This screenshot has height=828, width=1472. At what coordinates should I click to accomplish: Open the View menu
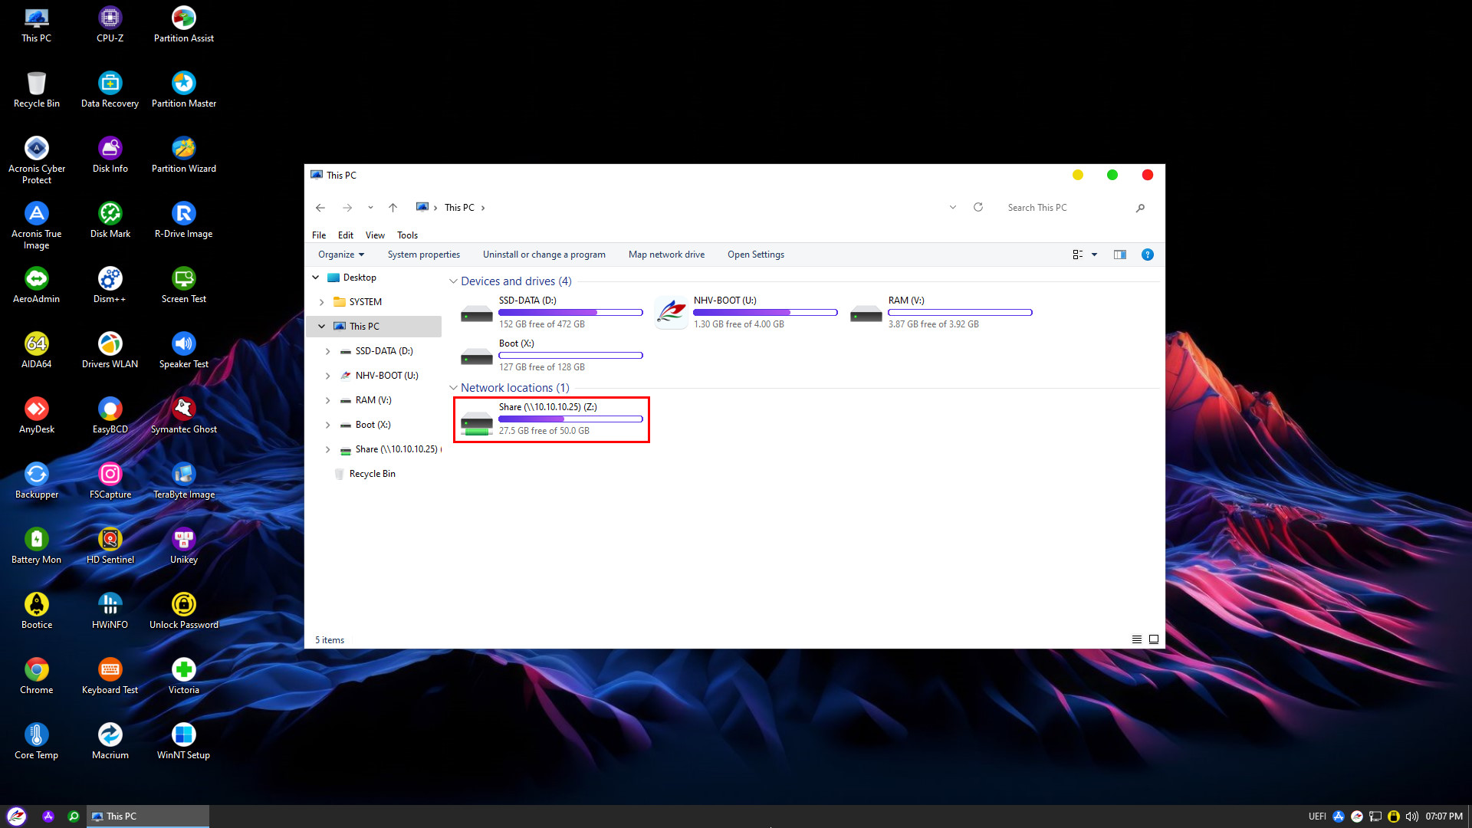(375, 235)
